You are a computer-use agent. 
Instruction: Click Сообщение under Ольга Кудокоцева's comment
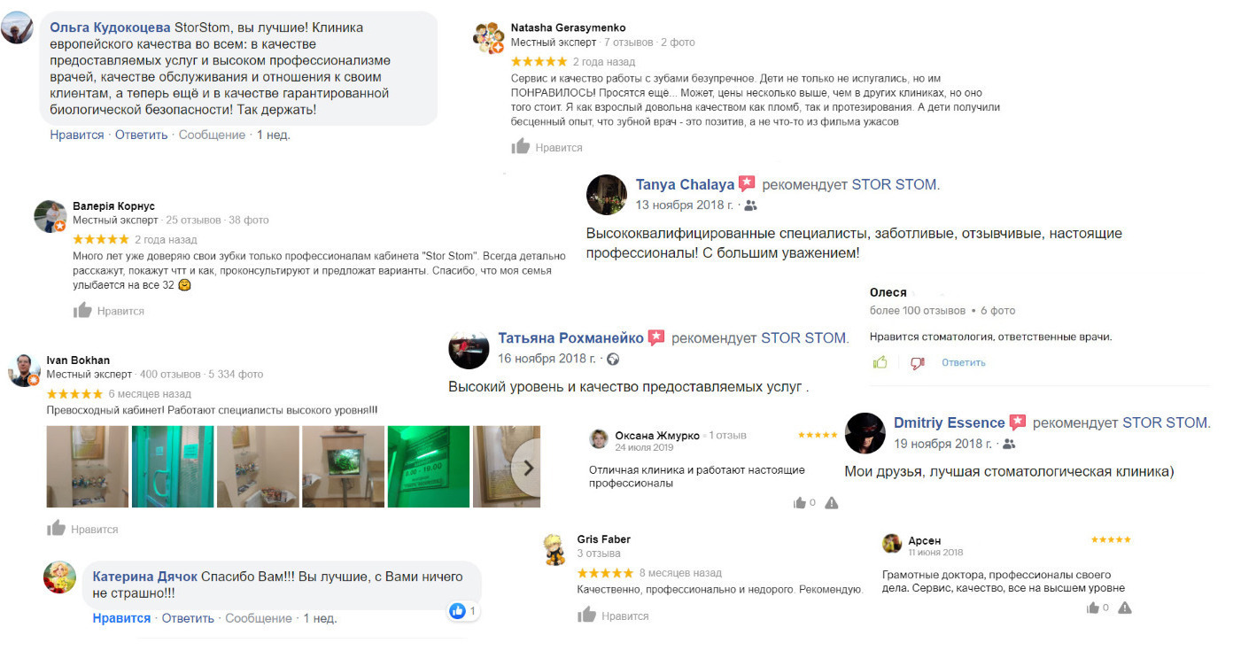pos(212,135)
